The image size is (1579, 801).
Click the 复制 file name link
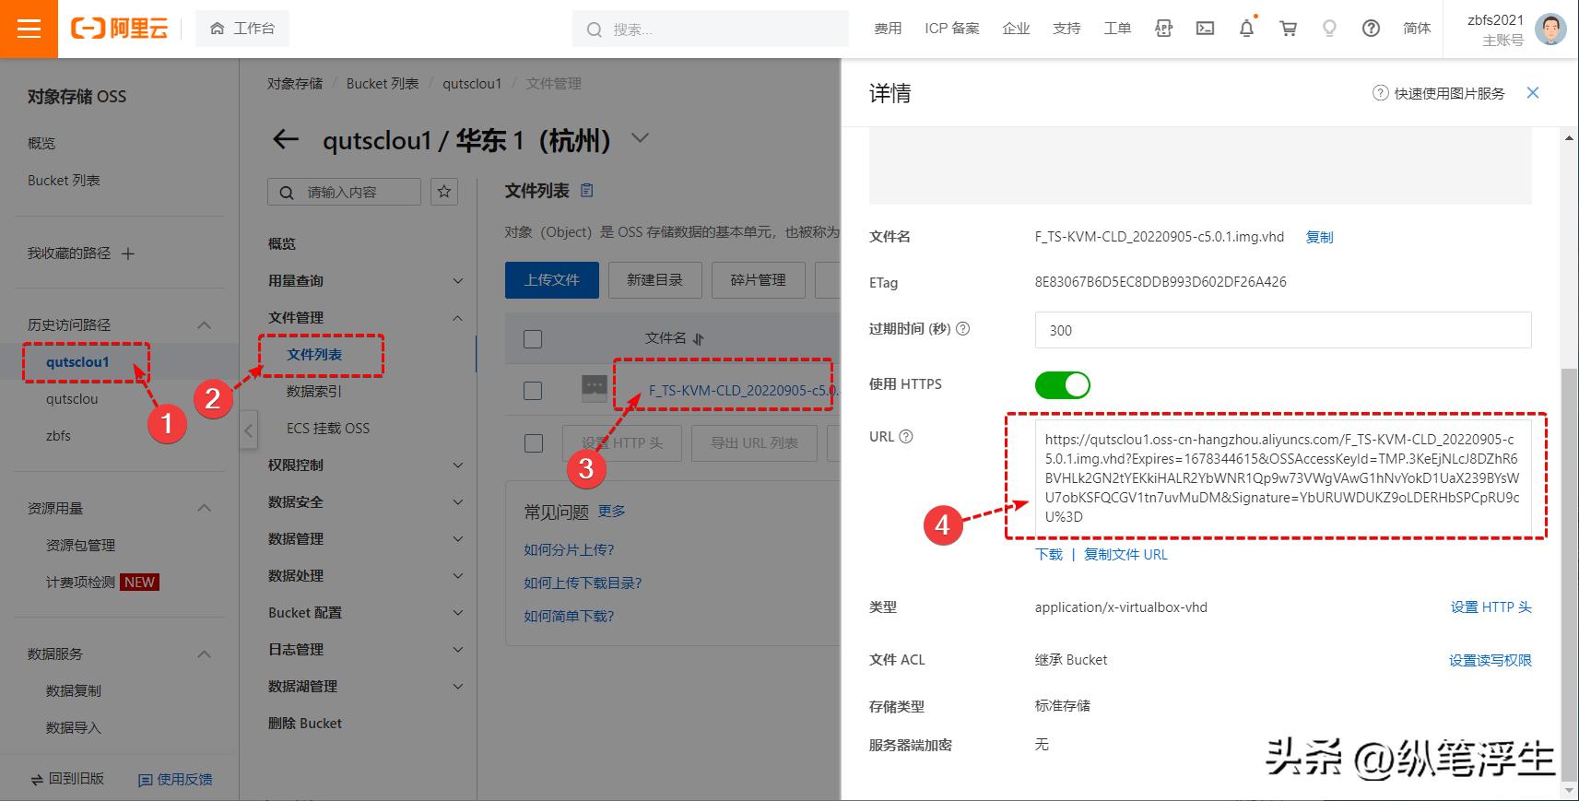point(1320,237)
